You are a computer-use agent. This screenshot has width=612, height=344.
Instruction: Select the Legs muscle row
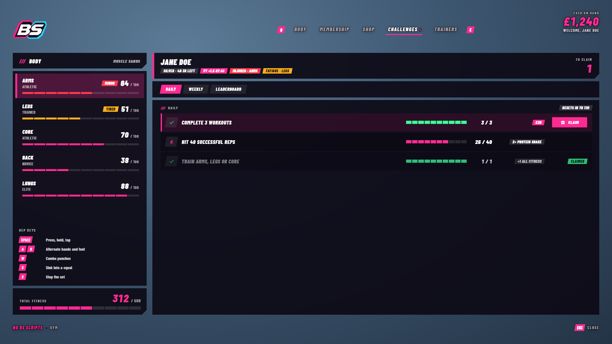(80, 111)
